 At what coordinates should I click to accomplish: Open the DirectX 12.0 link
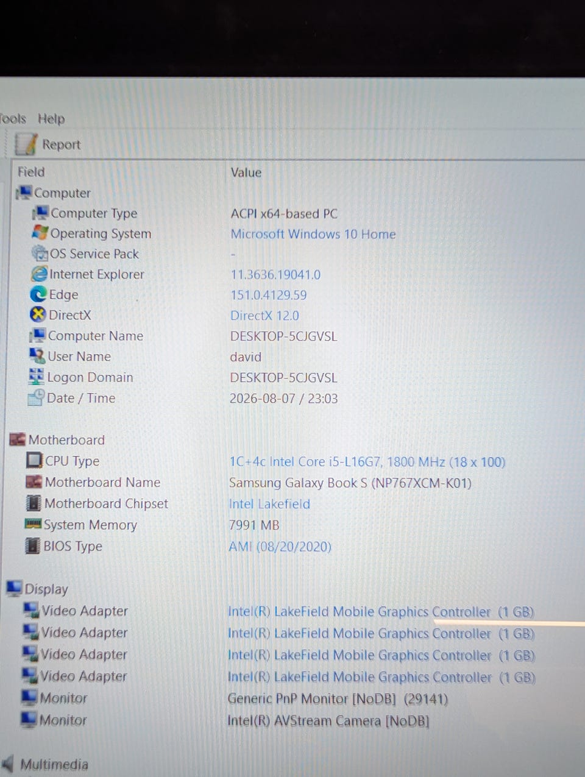[264, 316]
